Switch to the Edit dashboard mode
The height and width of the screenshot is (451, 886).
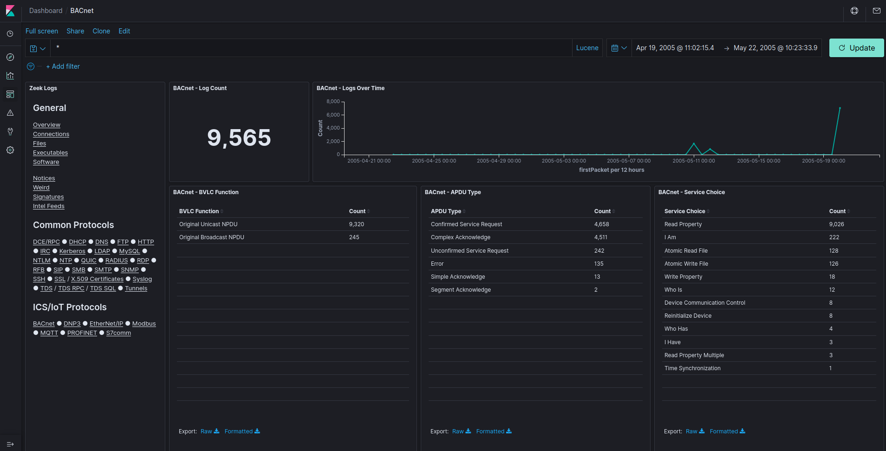(x=124, y=31)
